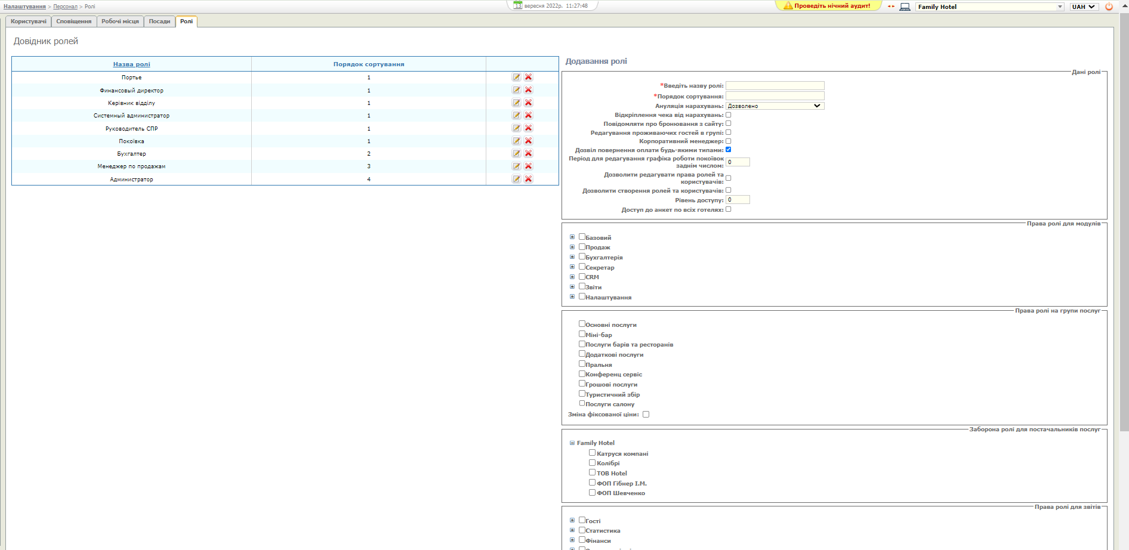Enable the Корпоративний менеджер checkbox
The height and width of the screenshot is (550, 1129).
pyautogui.click(x=728, y=141)
